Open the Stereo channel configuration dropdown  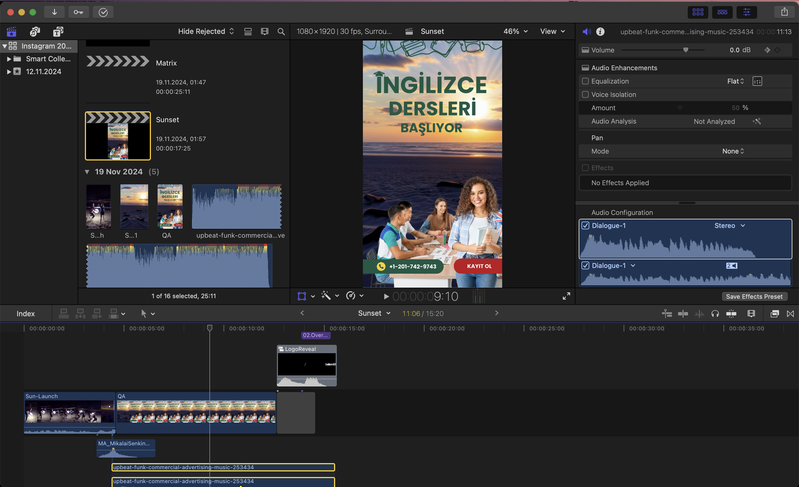click(730, 225)
